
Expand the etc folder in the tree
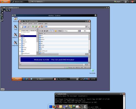click(20, 46)
